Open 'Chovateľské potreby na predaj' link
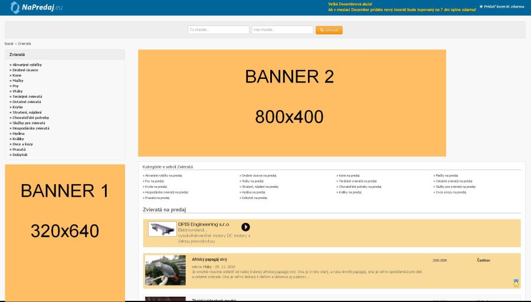Screen dimensions: 531x302 click(x=360, y=187)
